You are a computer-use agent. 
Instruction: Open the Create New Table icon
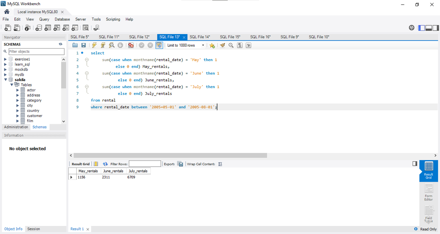[48, 28]
